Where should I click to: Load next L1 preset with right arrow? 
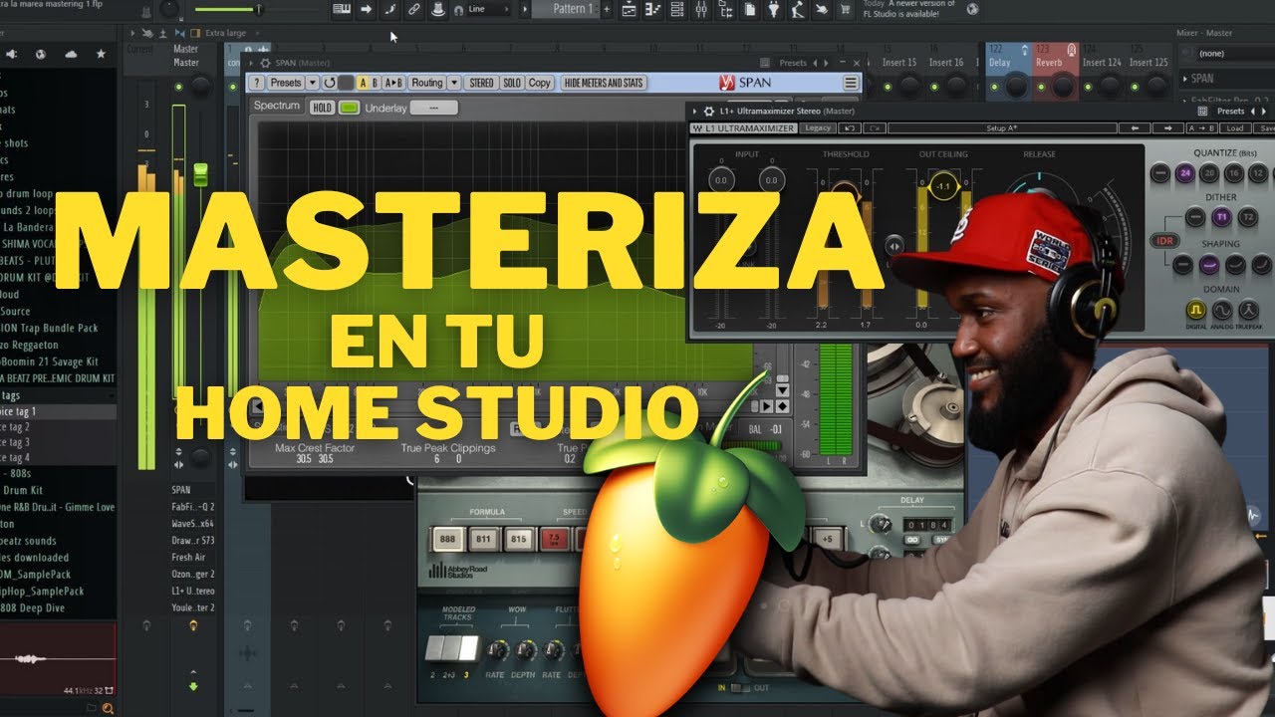point(1166,128)
